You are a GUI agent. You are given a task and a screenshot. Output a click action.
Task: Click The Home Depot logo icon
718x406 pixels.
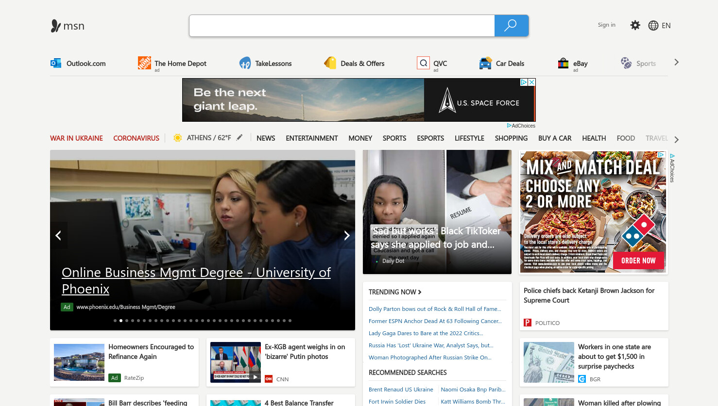pyautogui.click(x=144, y=63)
